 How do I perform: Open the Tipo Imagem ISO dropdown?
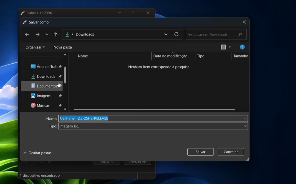tap(153, 126)
